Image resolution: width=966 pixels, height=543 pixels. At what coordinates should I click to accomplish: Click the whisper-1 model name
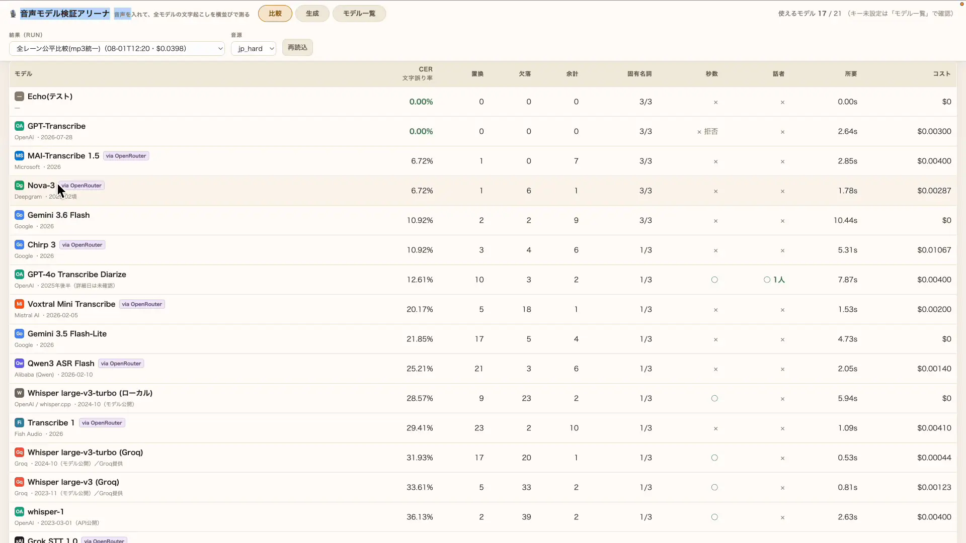pyautogui.click(x=46, y=512)
